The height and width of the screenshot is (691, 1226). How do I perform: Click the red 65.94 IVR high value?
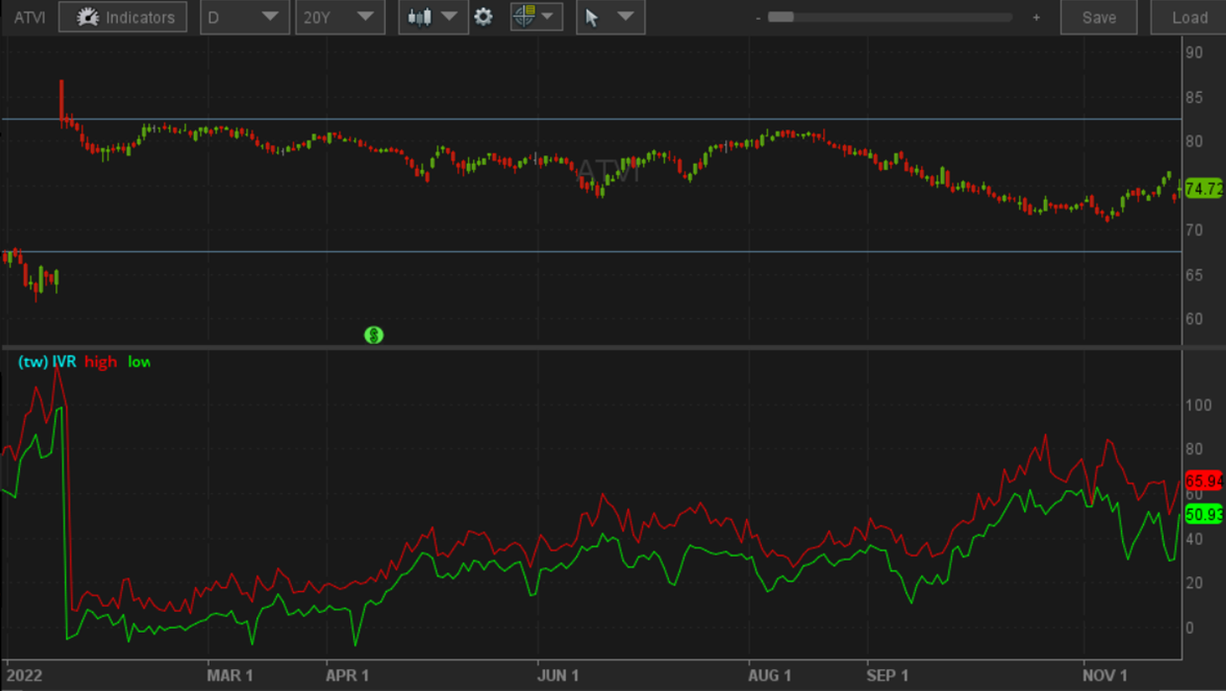[x=1204, y=480]
